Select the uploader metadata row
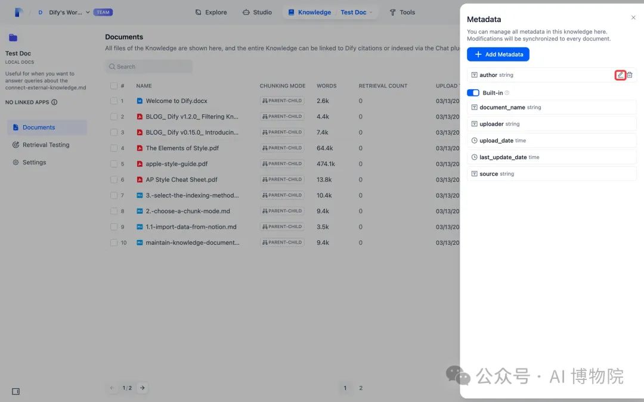Screen dimensions: 644x402 pyautogui.click(x=552, y=124)
